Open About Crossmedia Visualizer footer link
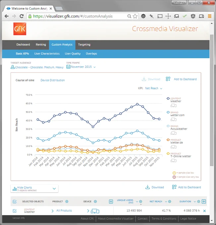 tap(116, 218)
